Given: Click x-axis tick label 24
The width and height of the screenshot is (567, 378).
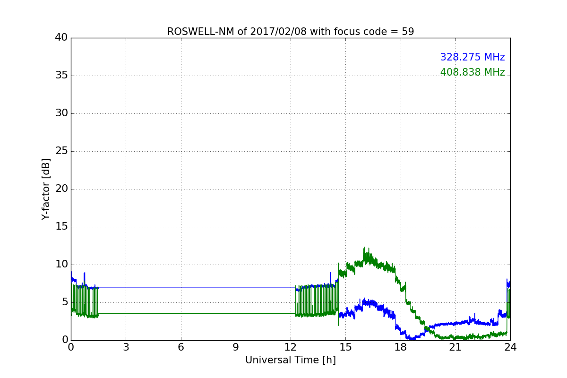Looking at the screenshot, I should [x=510, y=347].
